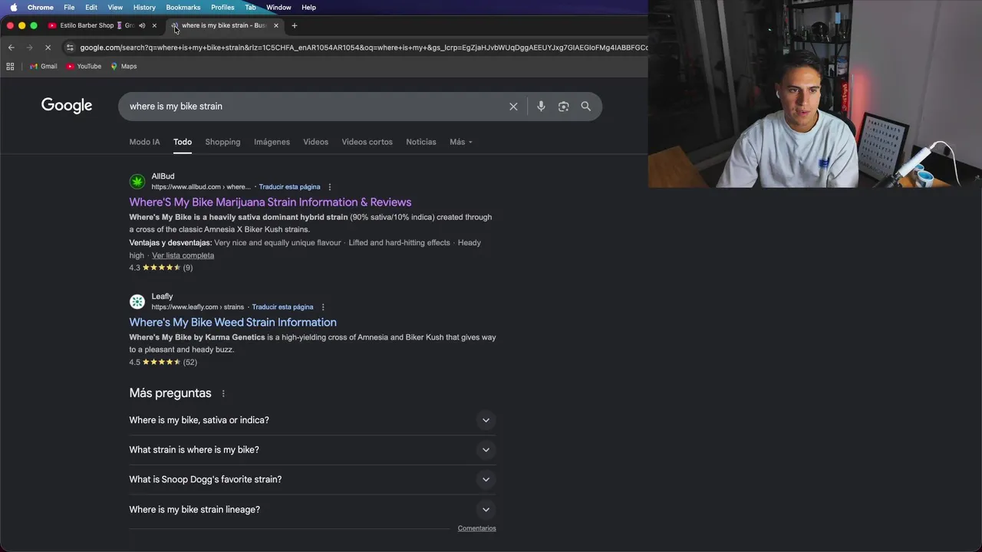
Task: View site information icon in address bar
Action: 70,48
